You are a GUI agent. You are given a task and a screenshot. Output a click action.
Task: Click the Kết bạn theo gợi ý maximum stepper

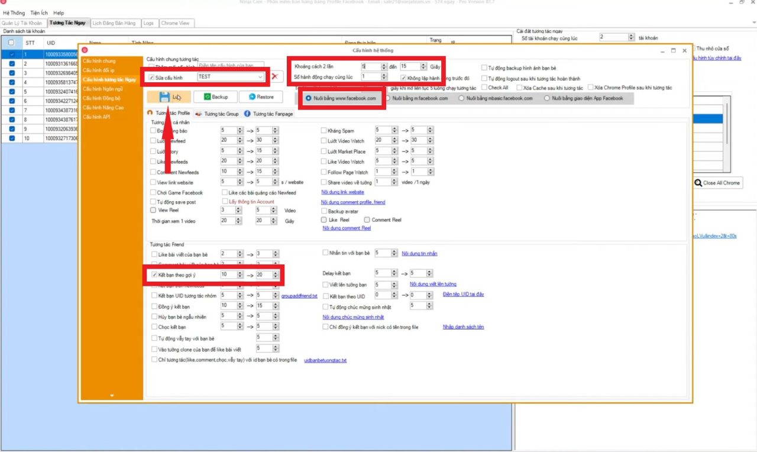click(x=276, y=275)
